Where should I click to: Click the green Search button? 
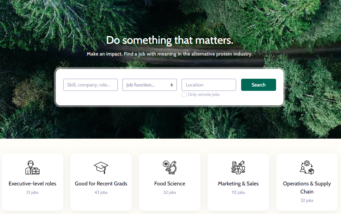pos(258,85)
